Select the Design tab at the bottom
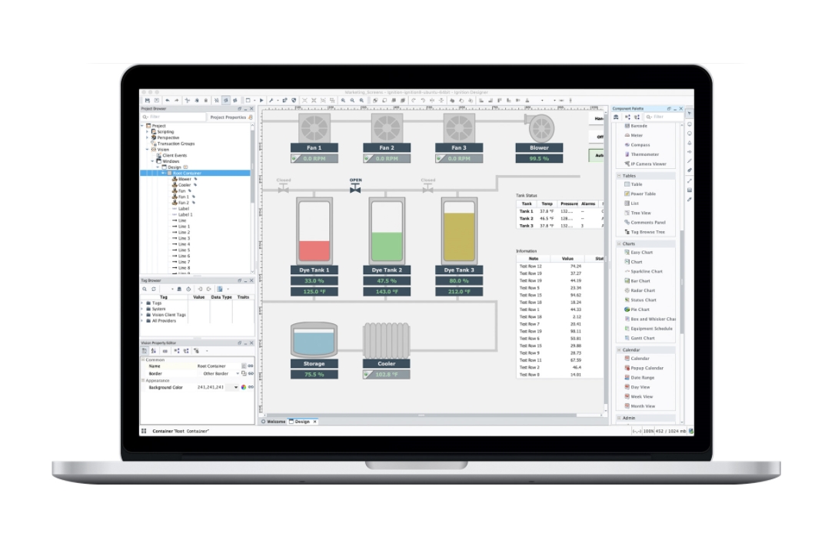838x546 pixels. coord(301,422)
